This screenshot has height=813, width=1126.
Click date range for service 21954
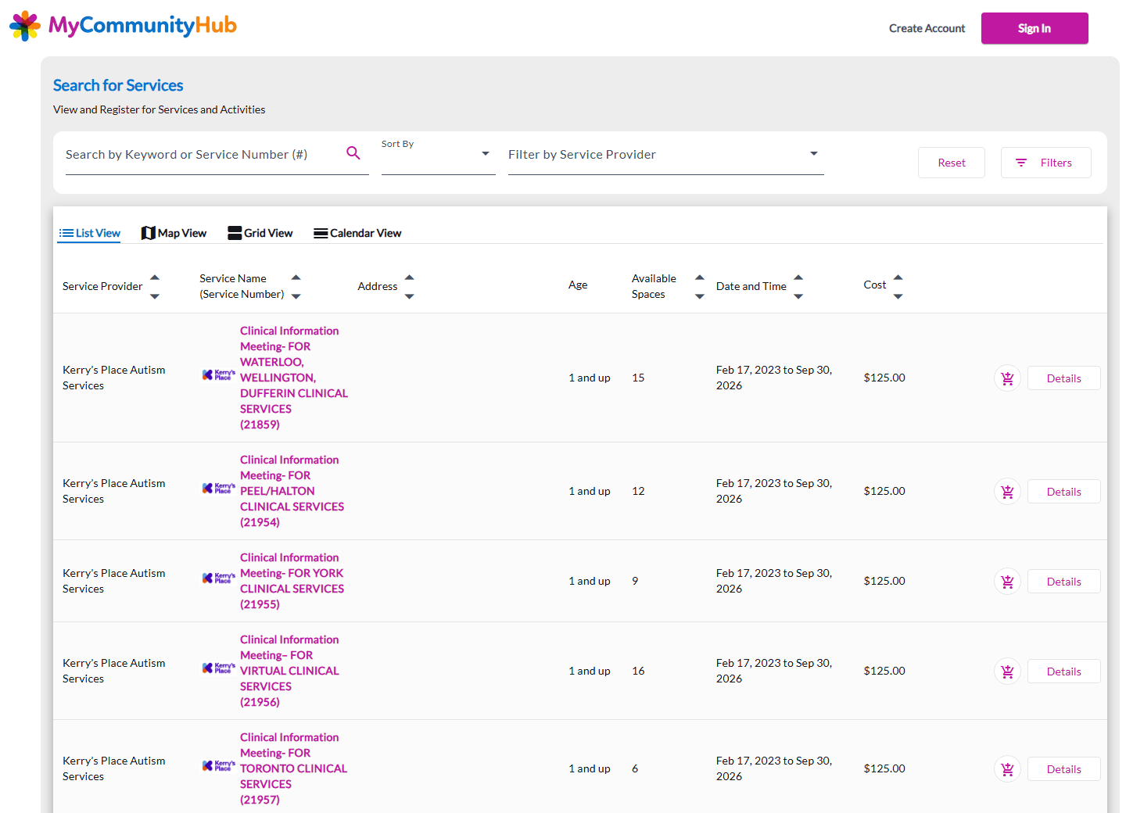coord(774,491)
